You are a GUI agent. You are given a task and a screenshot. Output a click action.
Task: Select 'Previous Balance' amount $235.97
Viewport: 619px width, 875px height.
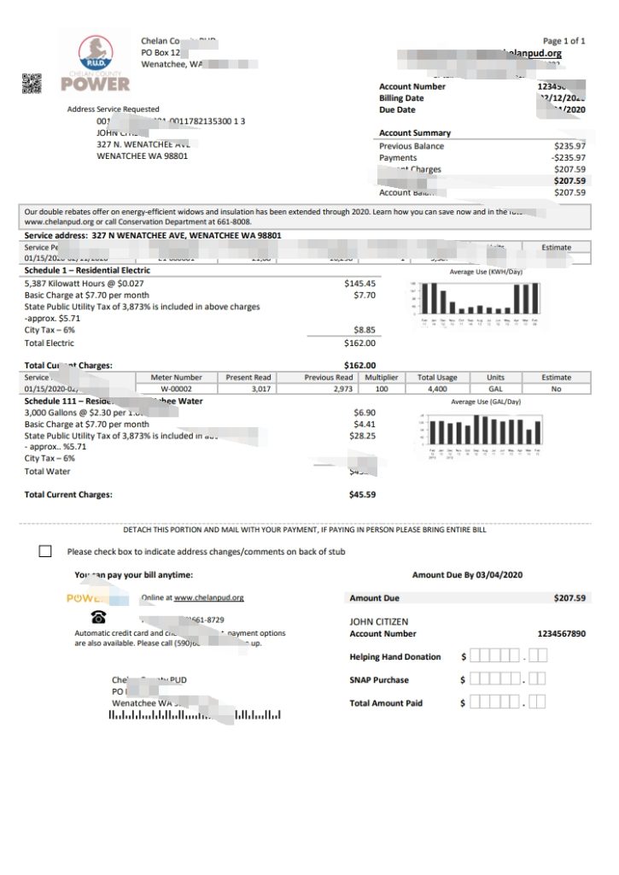click(x=569, y=145)
